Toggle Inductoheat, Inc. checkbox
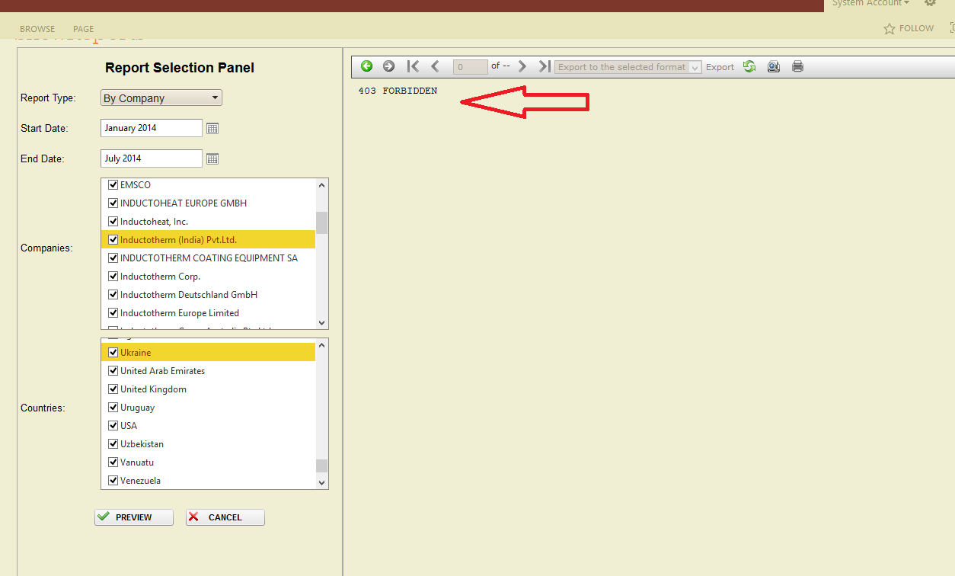This screenshot has width=955, height=576. (x=113, y=222)
